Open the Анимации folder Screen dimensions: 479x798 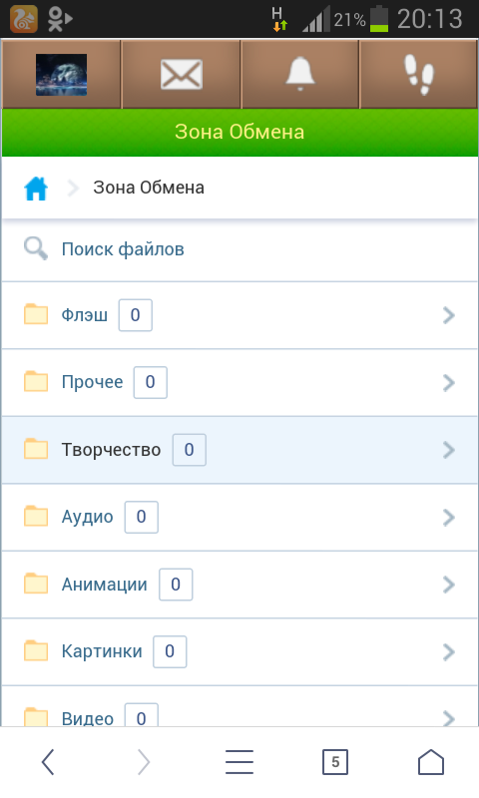pos(239,585)
